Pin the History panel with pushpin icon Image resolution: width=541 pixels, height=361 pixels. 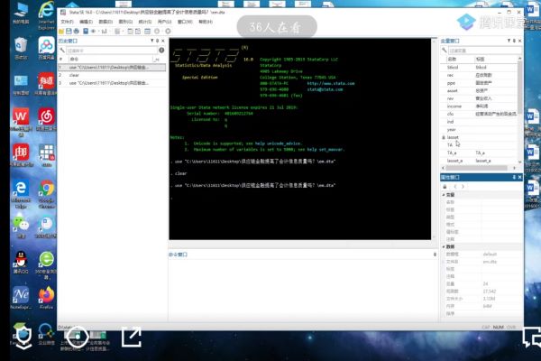[x=157, y=41]
